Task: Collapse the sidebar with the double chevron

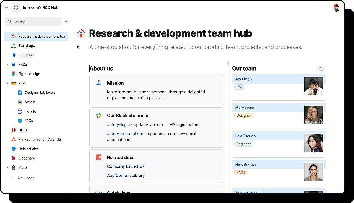Action: pos(66,21)
